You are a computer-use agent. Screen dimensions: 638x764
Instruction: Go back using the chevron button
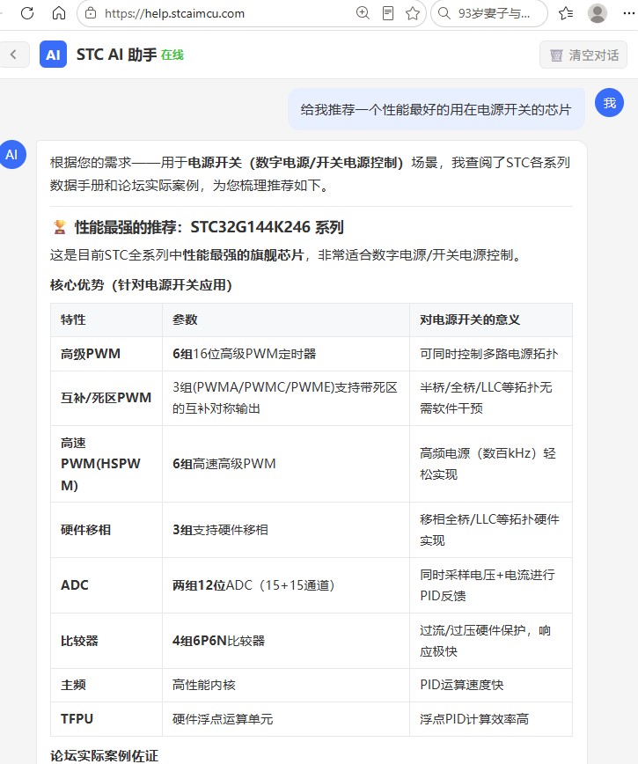pyautogui.click(x=13, y=55)
